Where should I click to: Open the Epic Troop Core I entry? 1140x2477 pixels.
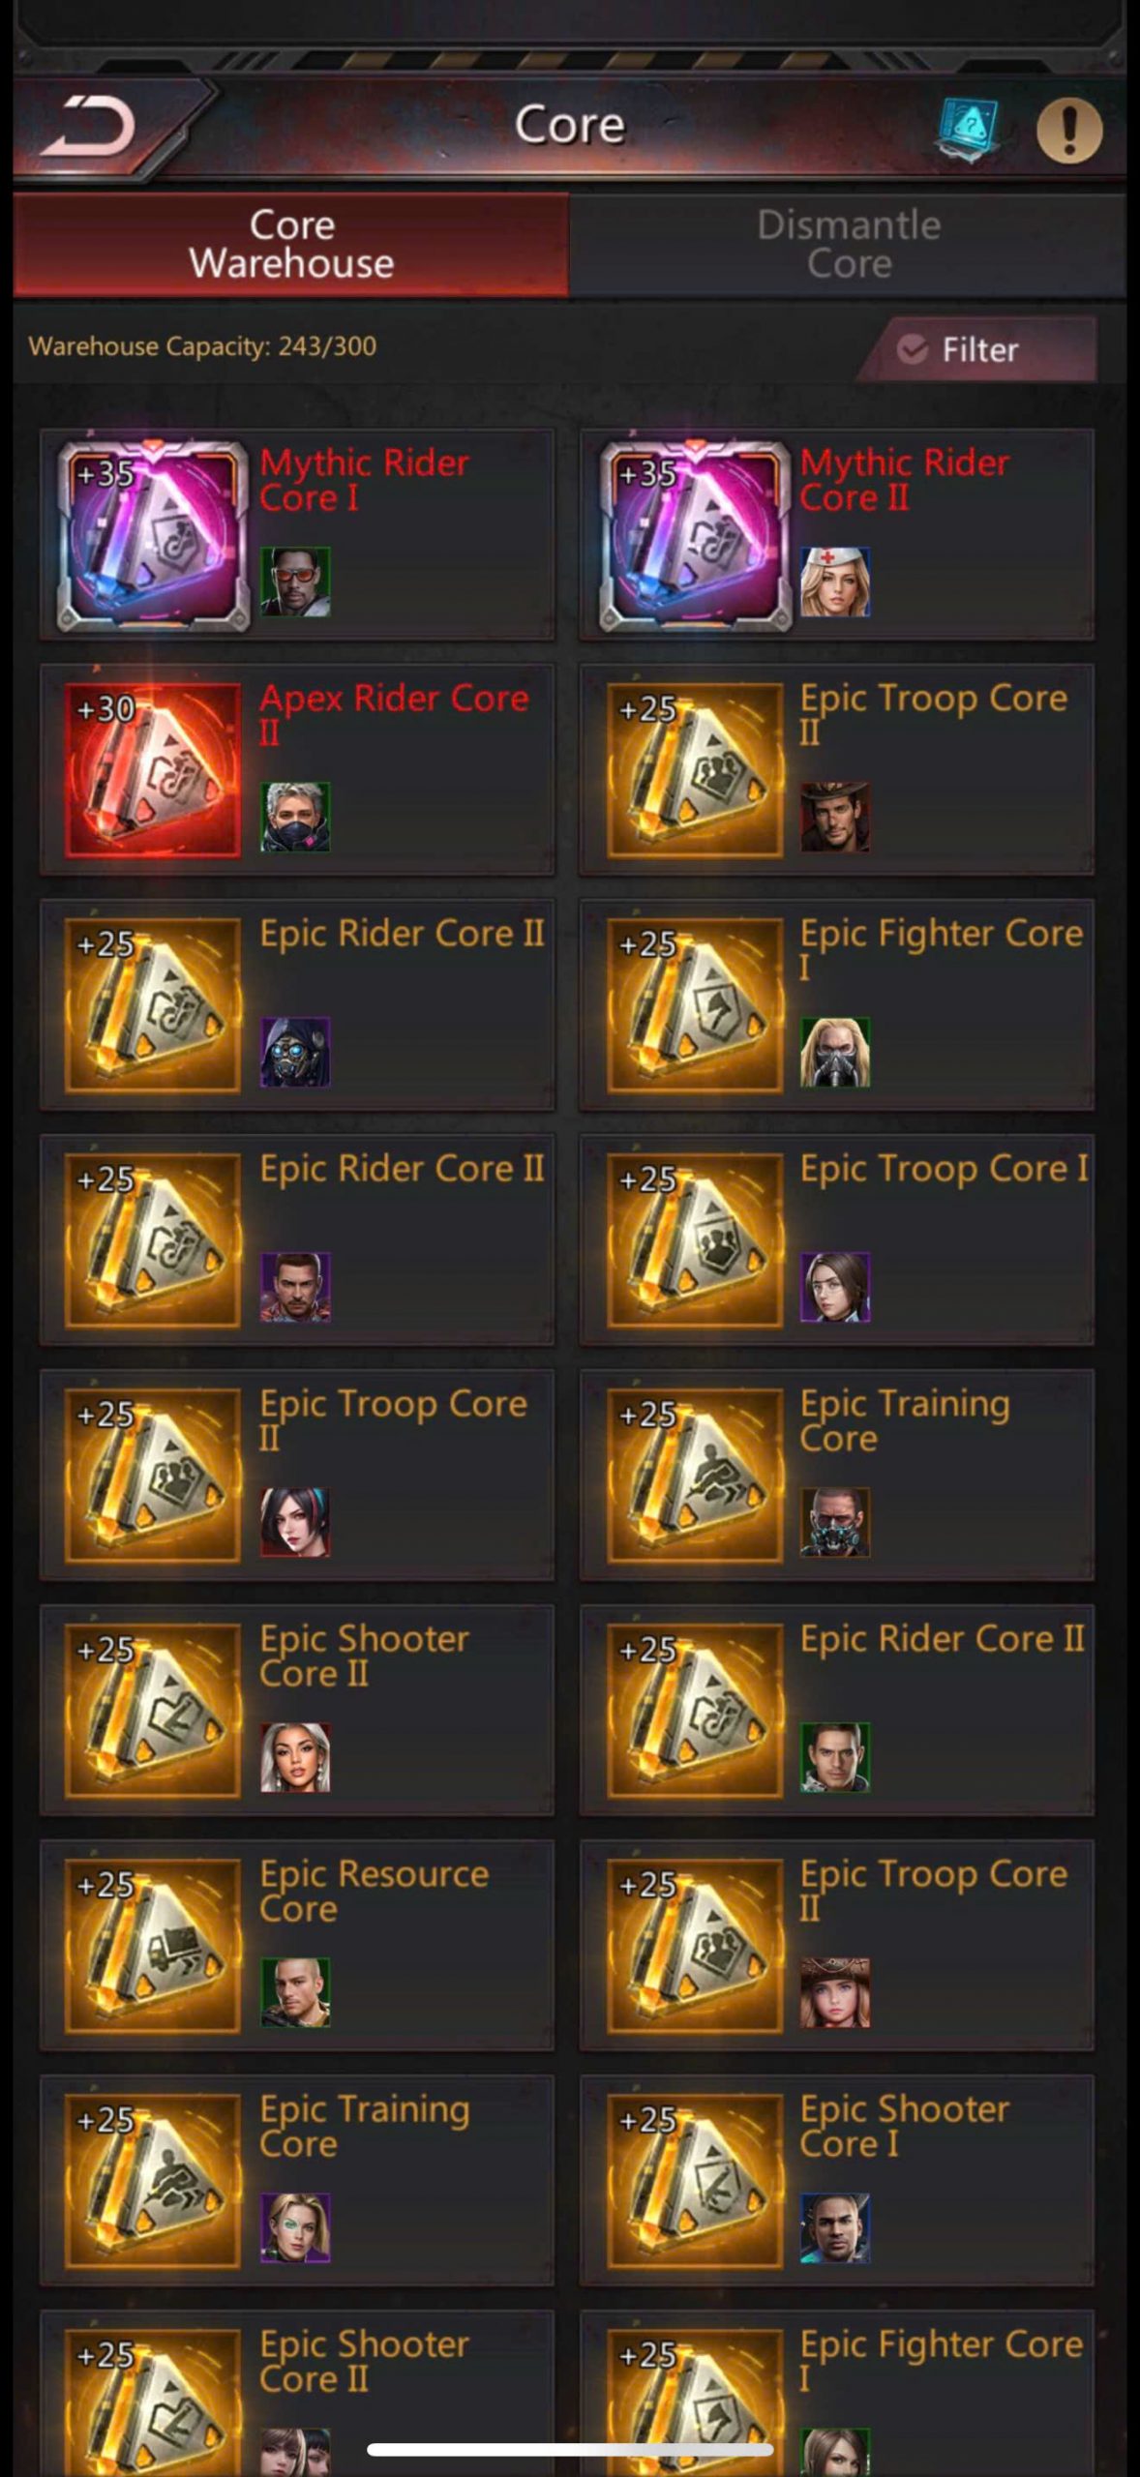(837, 1240)
